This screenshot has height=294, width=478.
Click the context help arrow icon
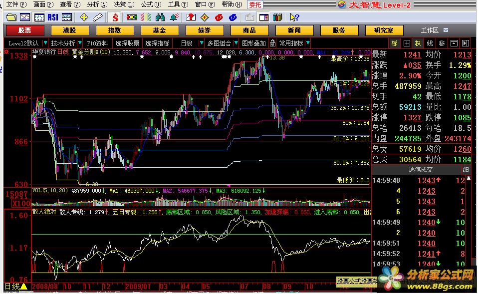coord(294,17)
